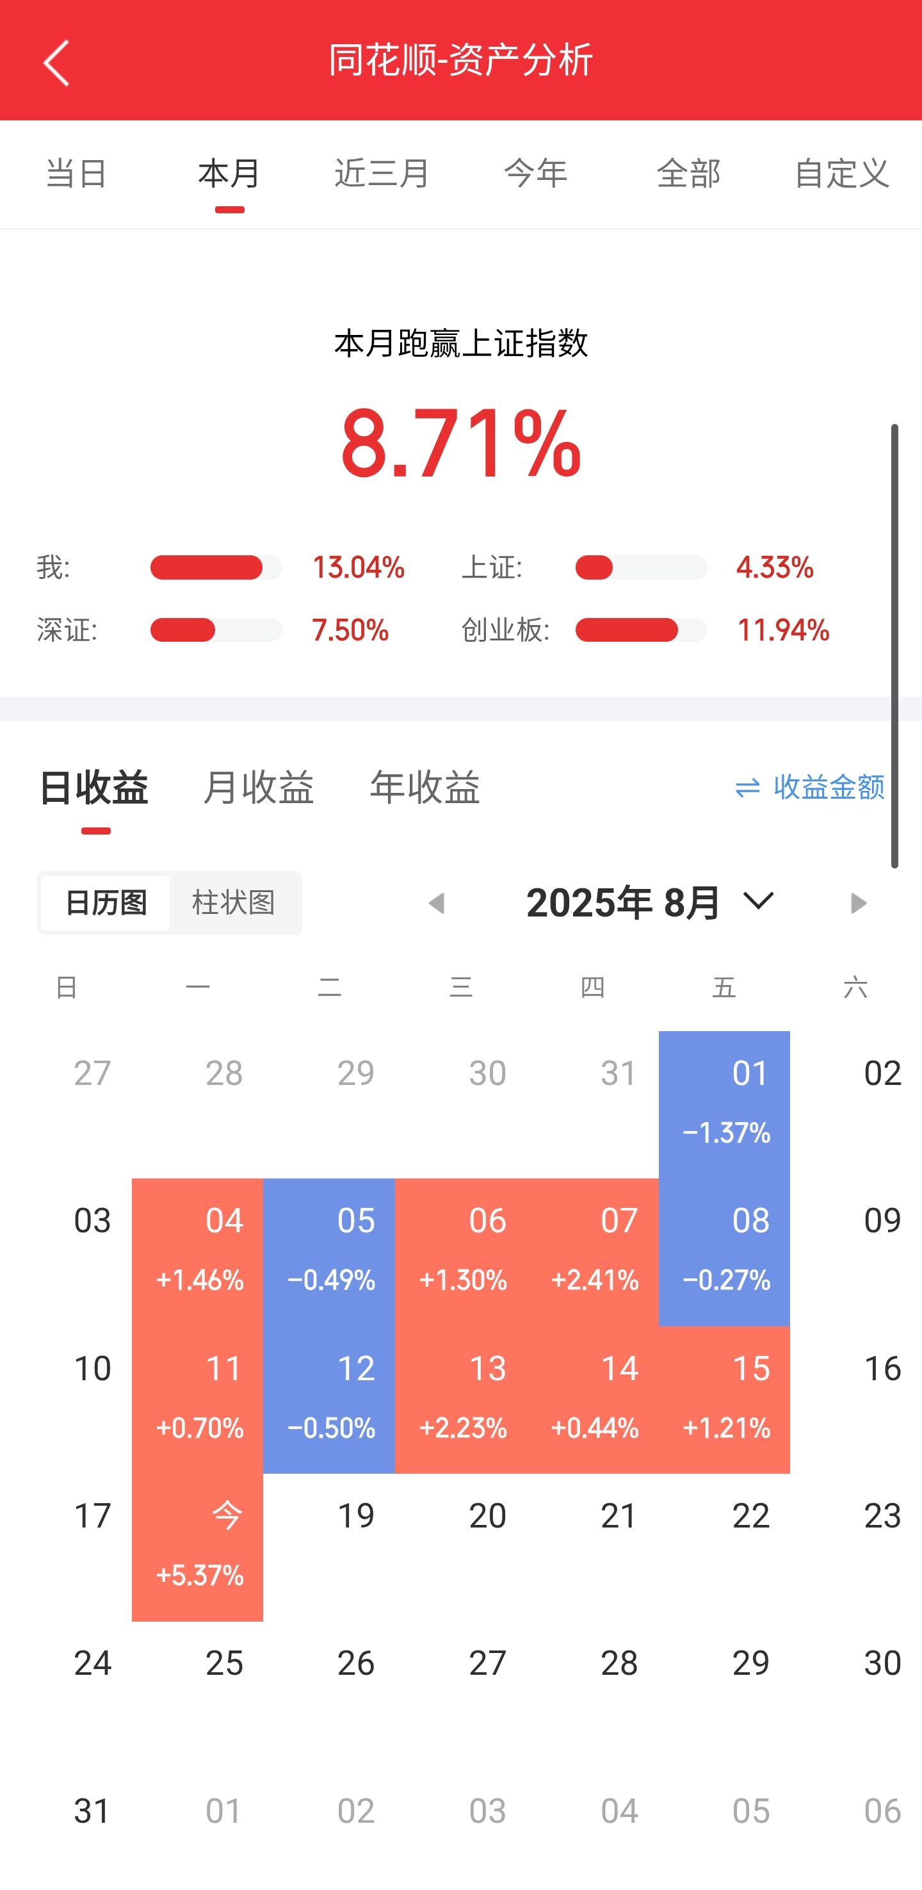Viewport: 922px width, 1890px height.
Task: Switch to 日历图 calendar view
Action: click(106, 902)
